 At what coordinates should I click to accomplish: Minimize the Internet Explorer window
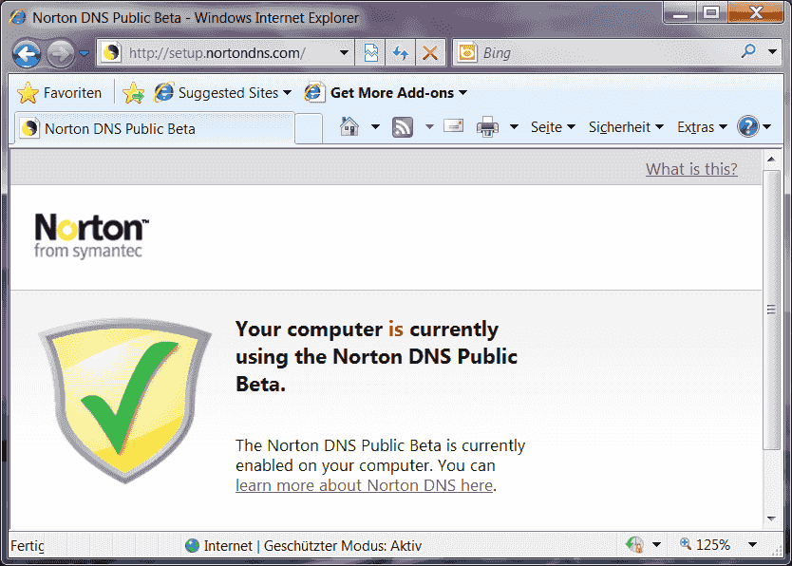click(x=680, y=12)
